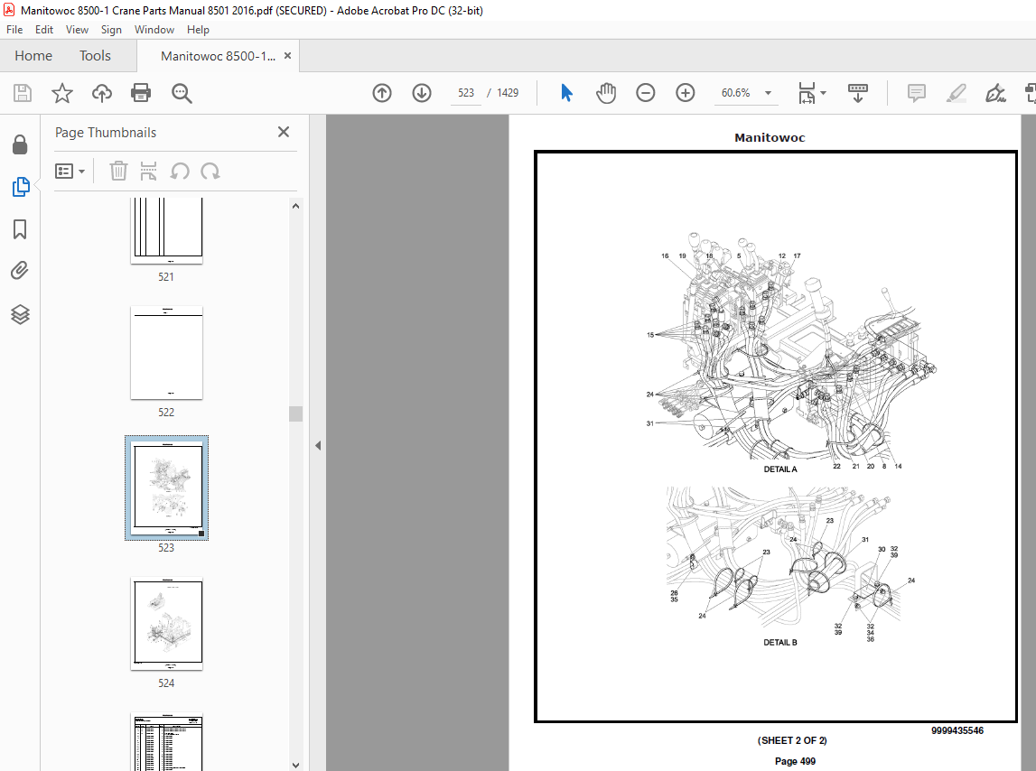Viewport: 1036px width, 771px height.
Task: Click the cloud upload icon
Action: (102, 93)
